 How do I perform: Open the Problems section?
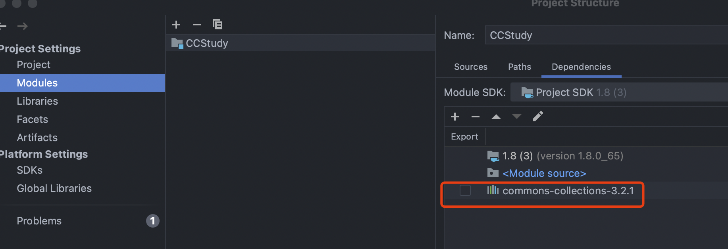tap(39, 221)
